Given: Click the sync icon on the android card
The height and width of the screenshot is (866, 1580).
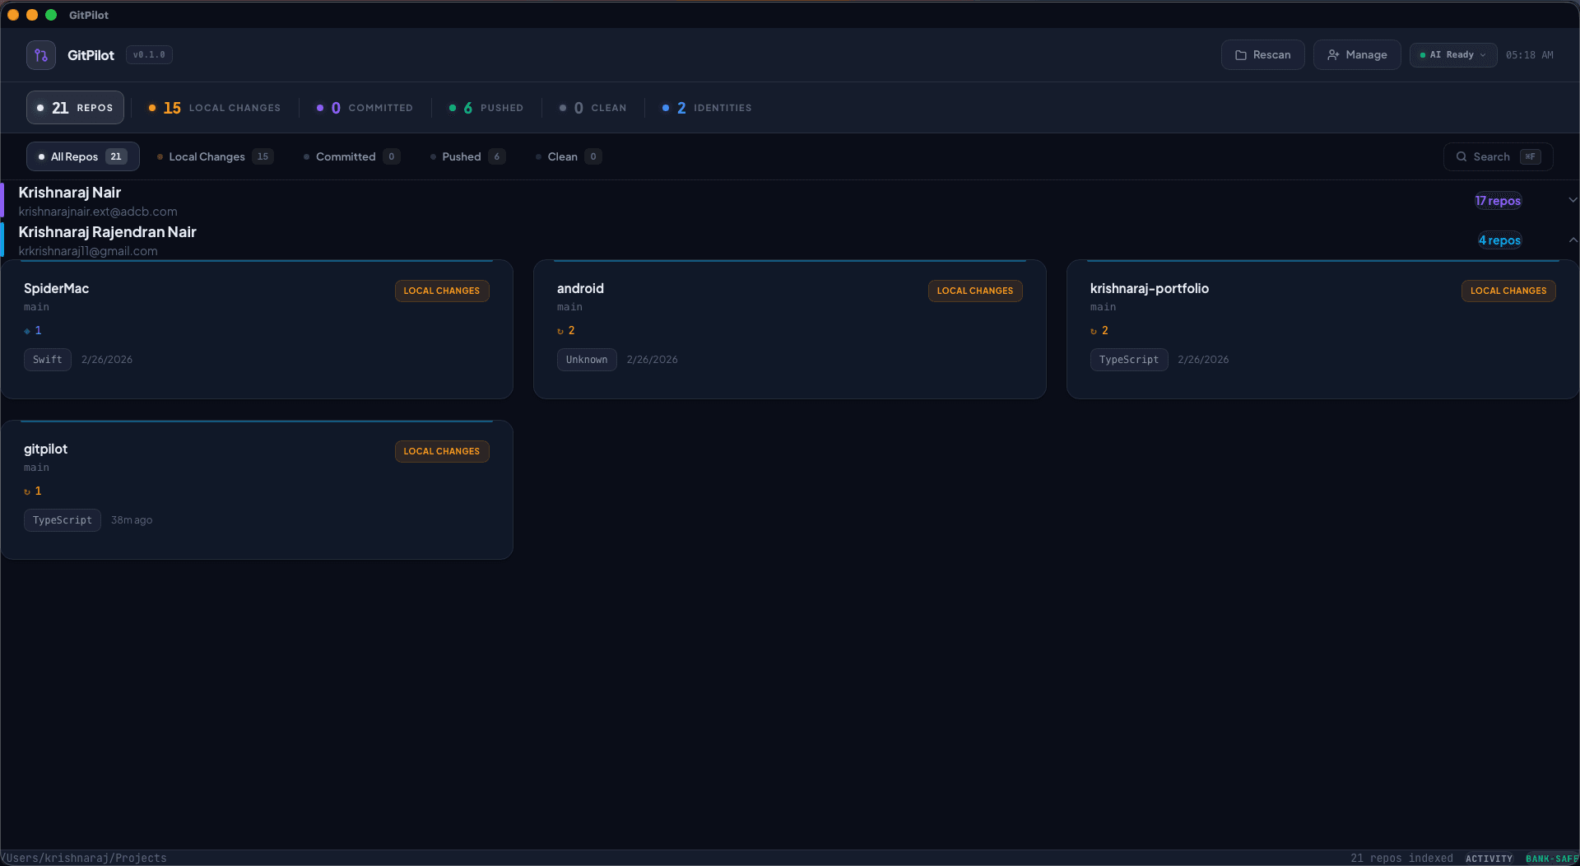Looking at the screenshot, I should tap(560, 331).
